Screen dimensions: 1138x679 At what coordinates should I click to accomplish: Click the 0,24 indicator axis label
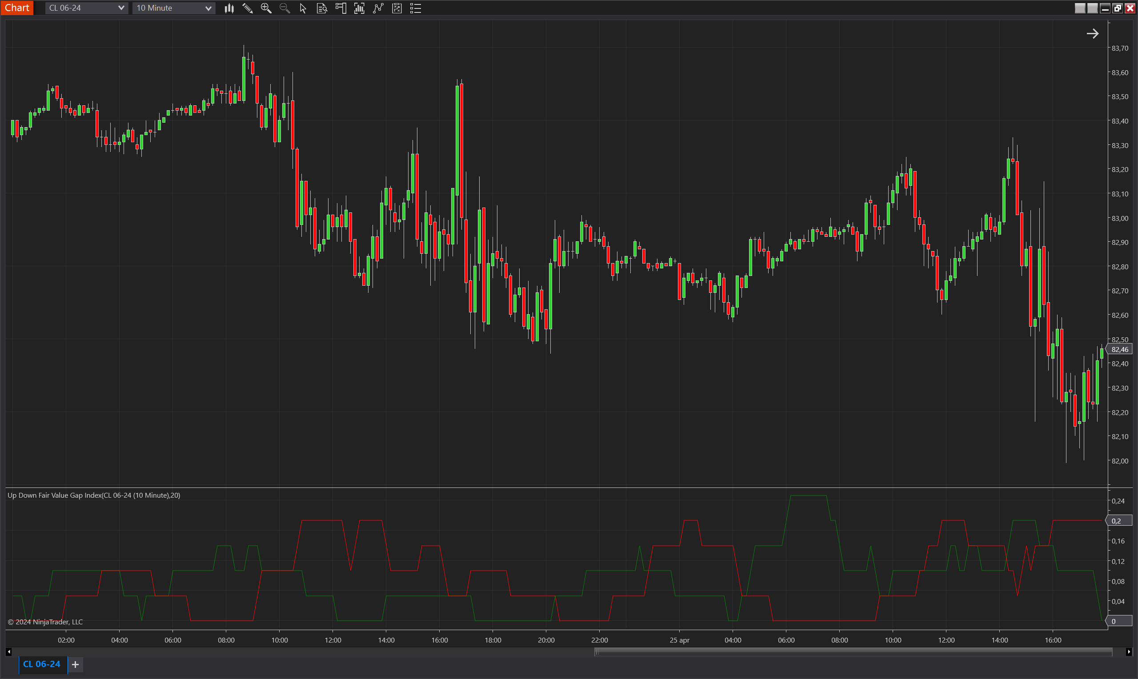[x=1118, y=501]
